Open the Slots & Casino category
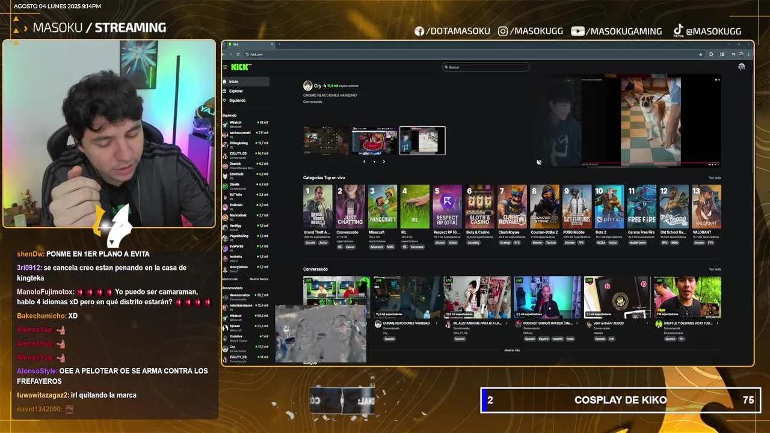 point(480,207)
